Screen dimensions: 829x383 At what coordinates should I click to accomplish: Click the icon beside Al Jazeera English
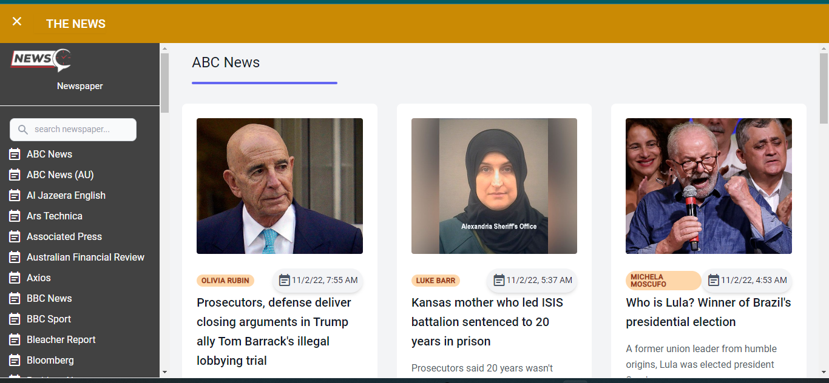15,196
